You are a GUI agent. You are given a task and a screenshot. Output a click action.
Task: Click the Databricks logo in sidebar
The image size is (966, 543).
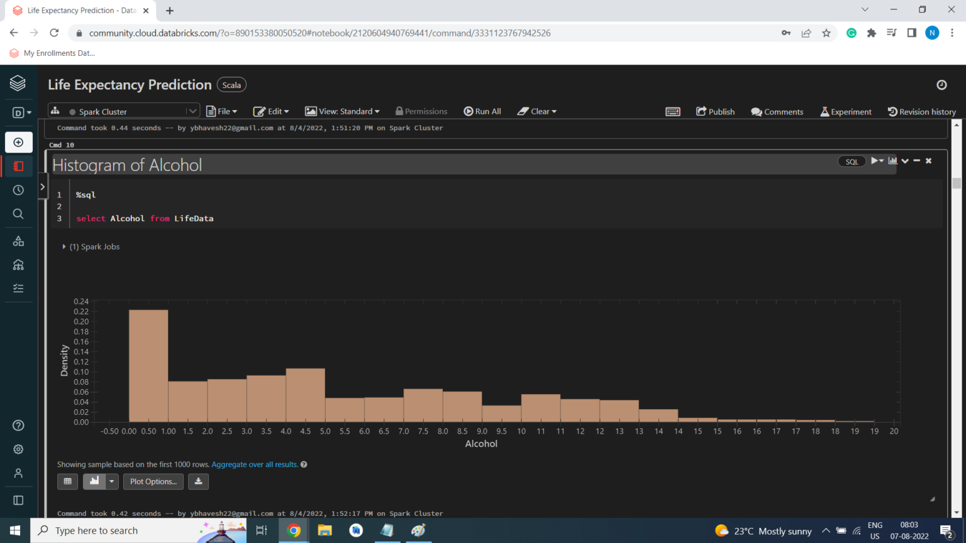(18, 83)
